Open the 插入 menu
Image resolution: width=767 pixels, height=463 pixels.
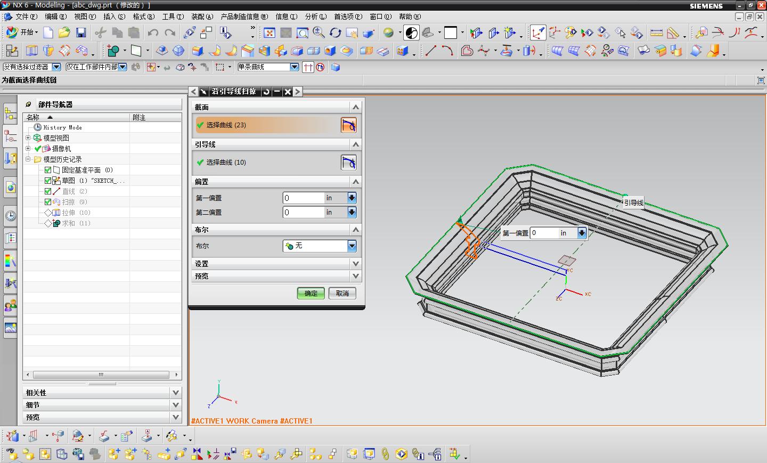pos(114,17)
